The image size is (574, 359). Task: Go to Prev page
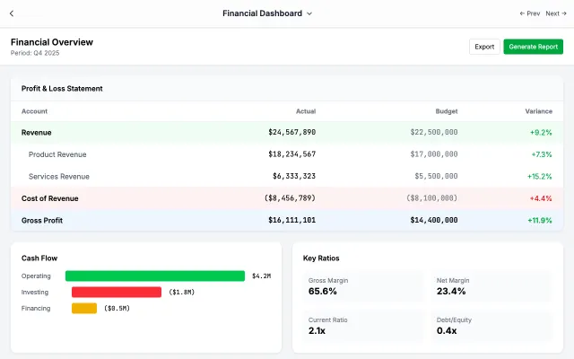pyautogui.click(x=530, y=13)
